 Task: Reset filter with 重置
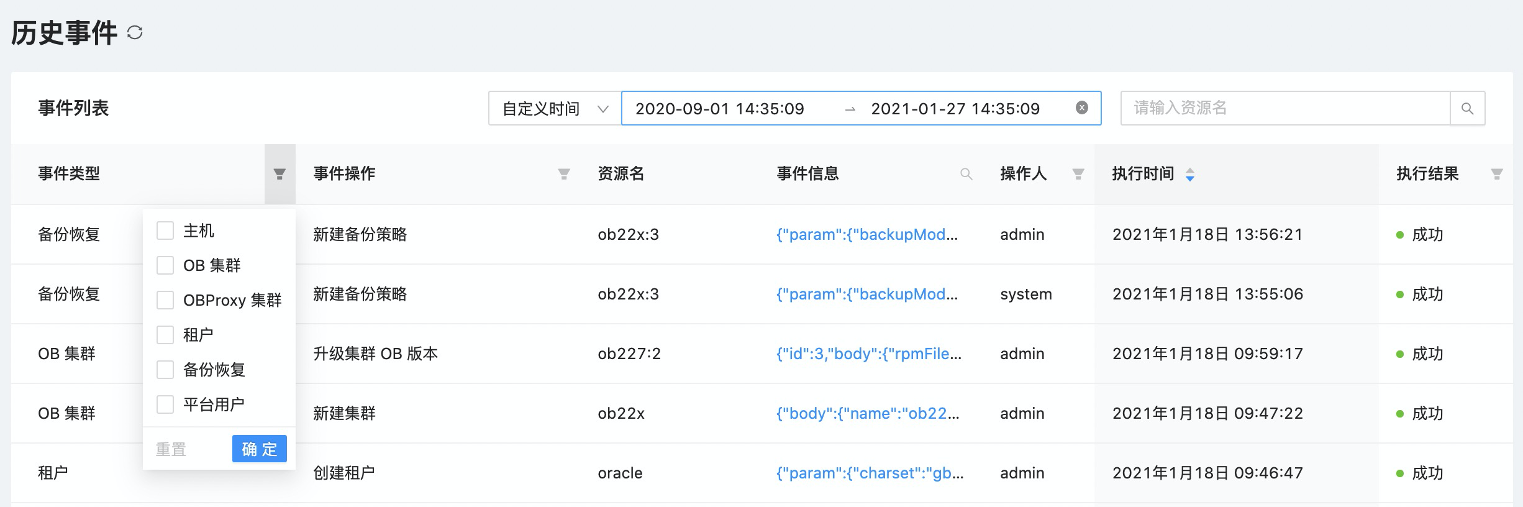[171, 449]
